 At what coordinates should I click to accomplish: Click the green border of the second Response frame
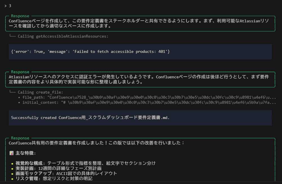tap(141, 70)
